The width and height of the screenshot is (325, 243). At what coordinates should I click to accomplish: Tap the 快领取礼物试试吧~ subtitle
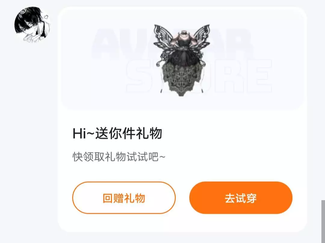pyautogui.click(x=119, y=157)
